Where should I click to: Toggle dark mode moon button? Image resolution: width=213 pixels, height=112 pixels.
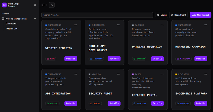pyautogui.click(x=52, y=5)
